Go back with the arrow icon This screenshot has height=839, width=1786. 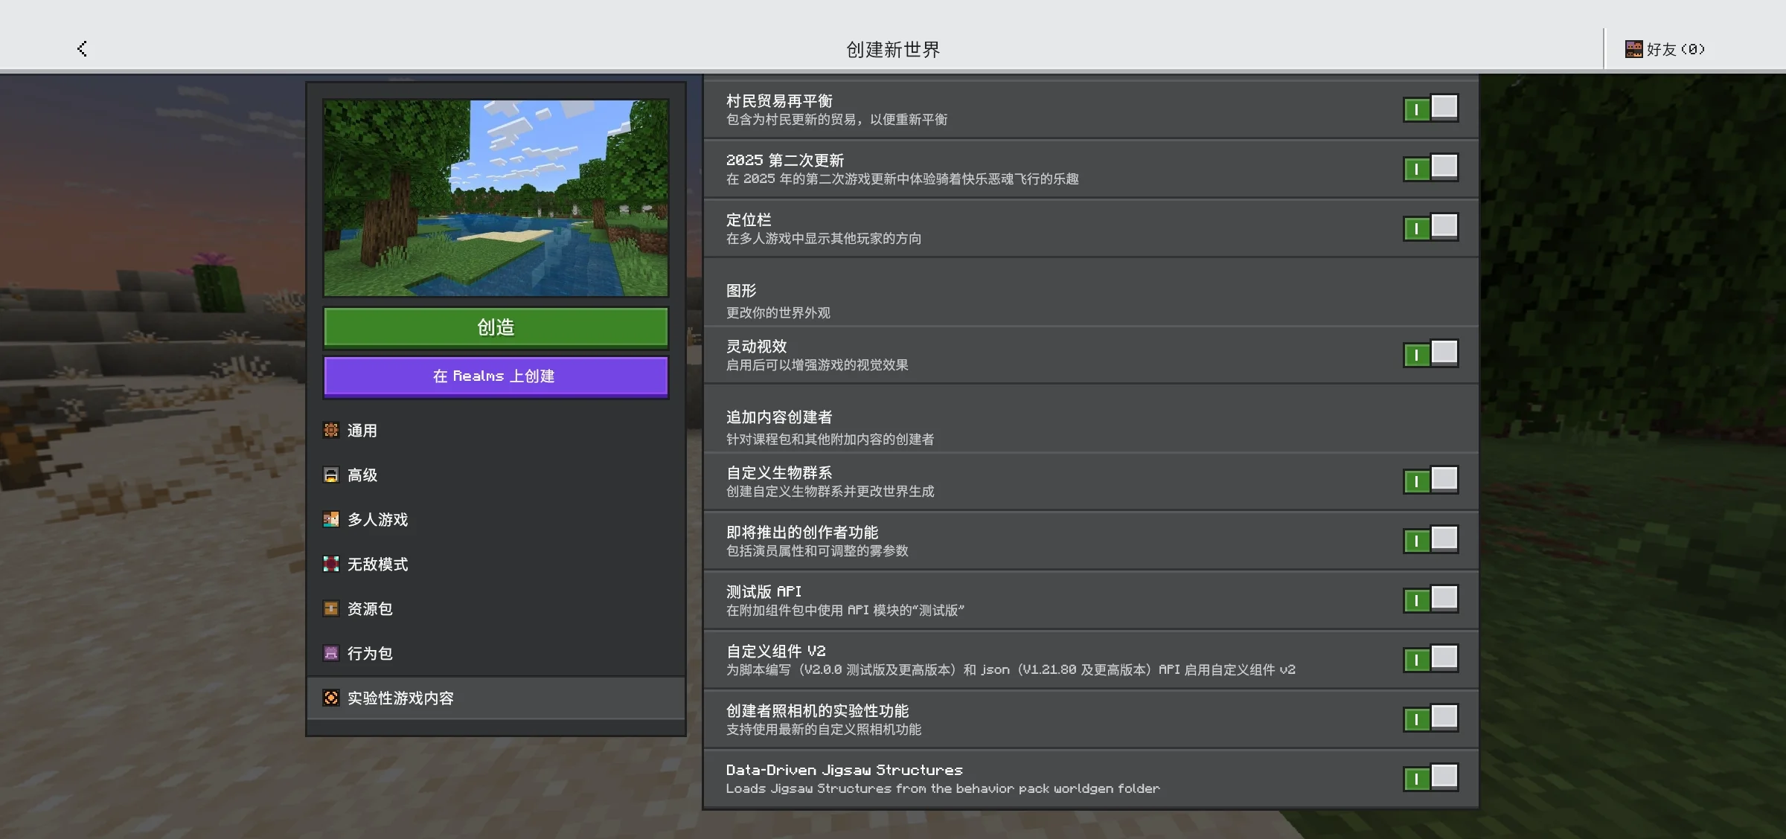pos(82,49)
